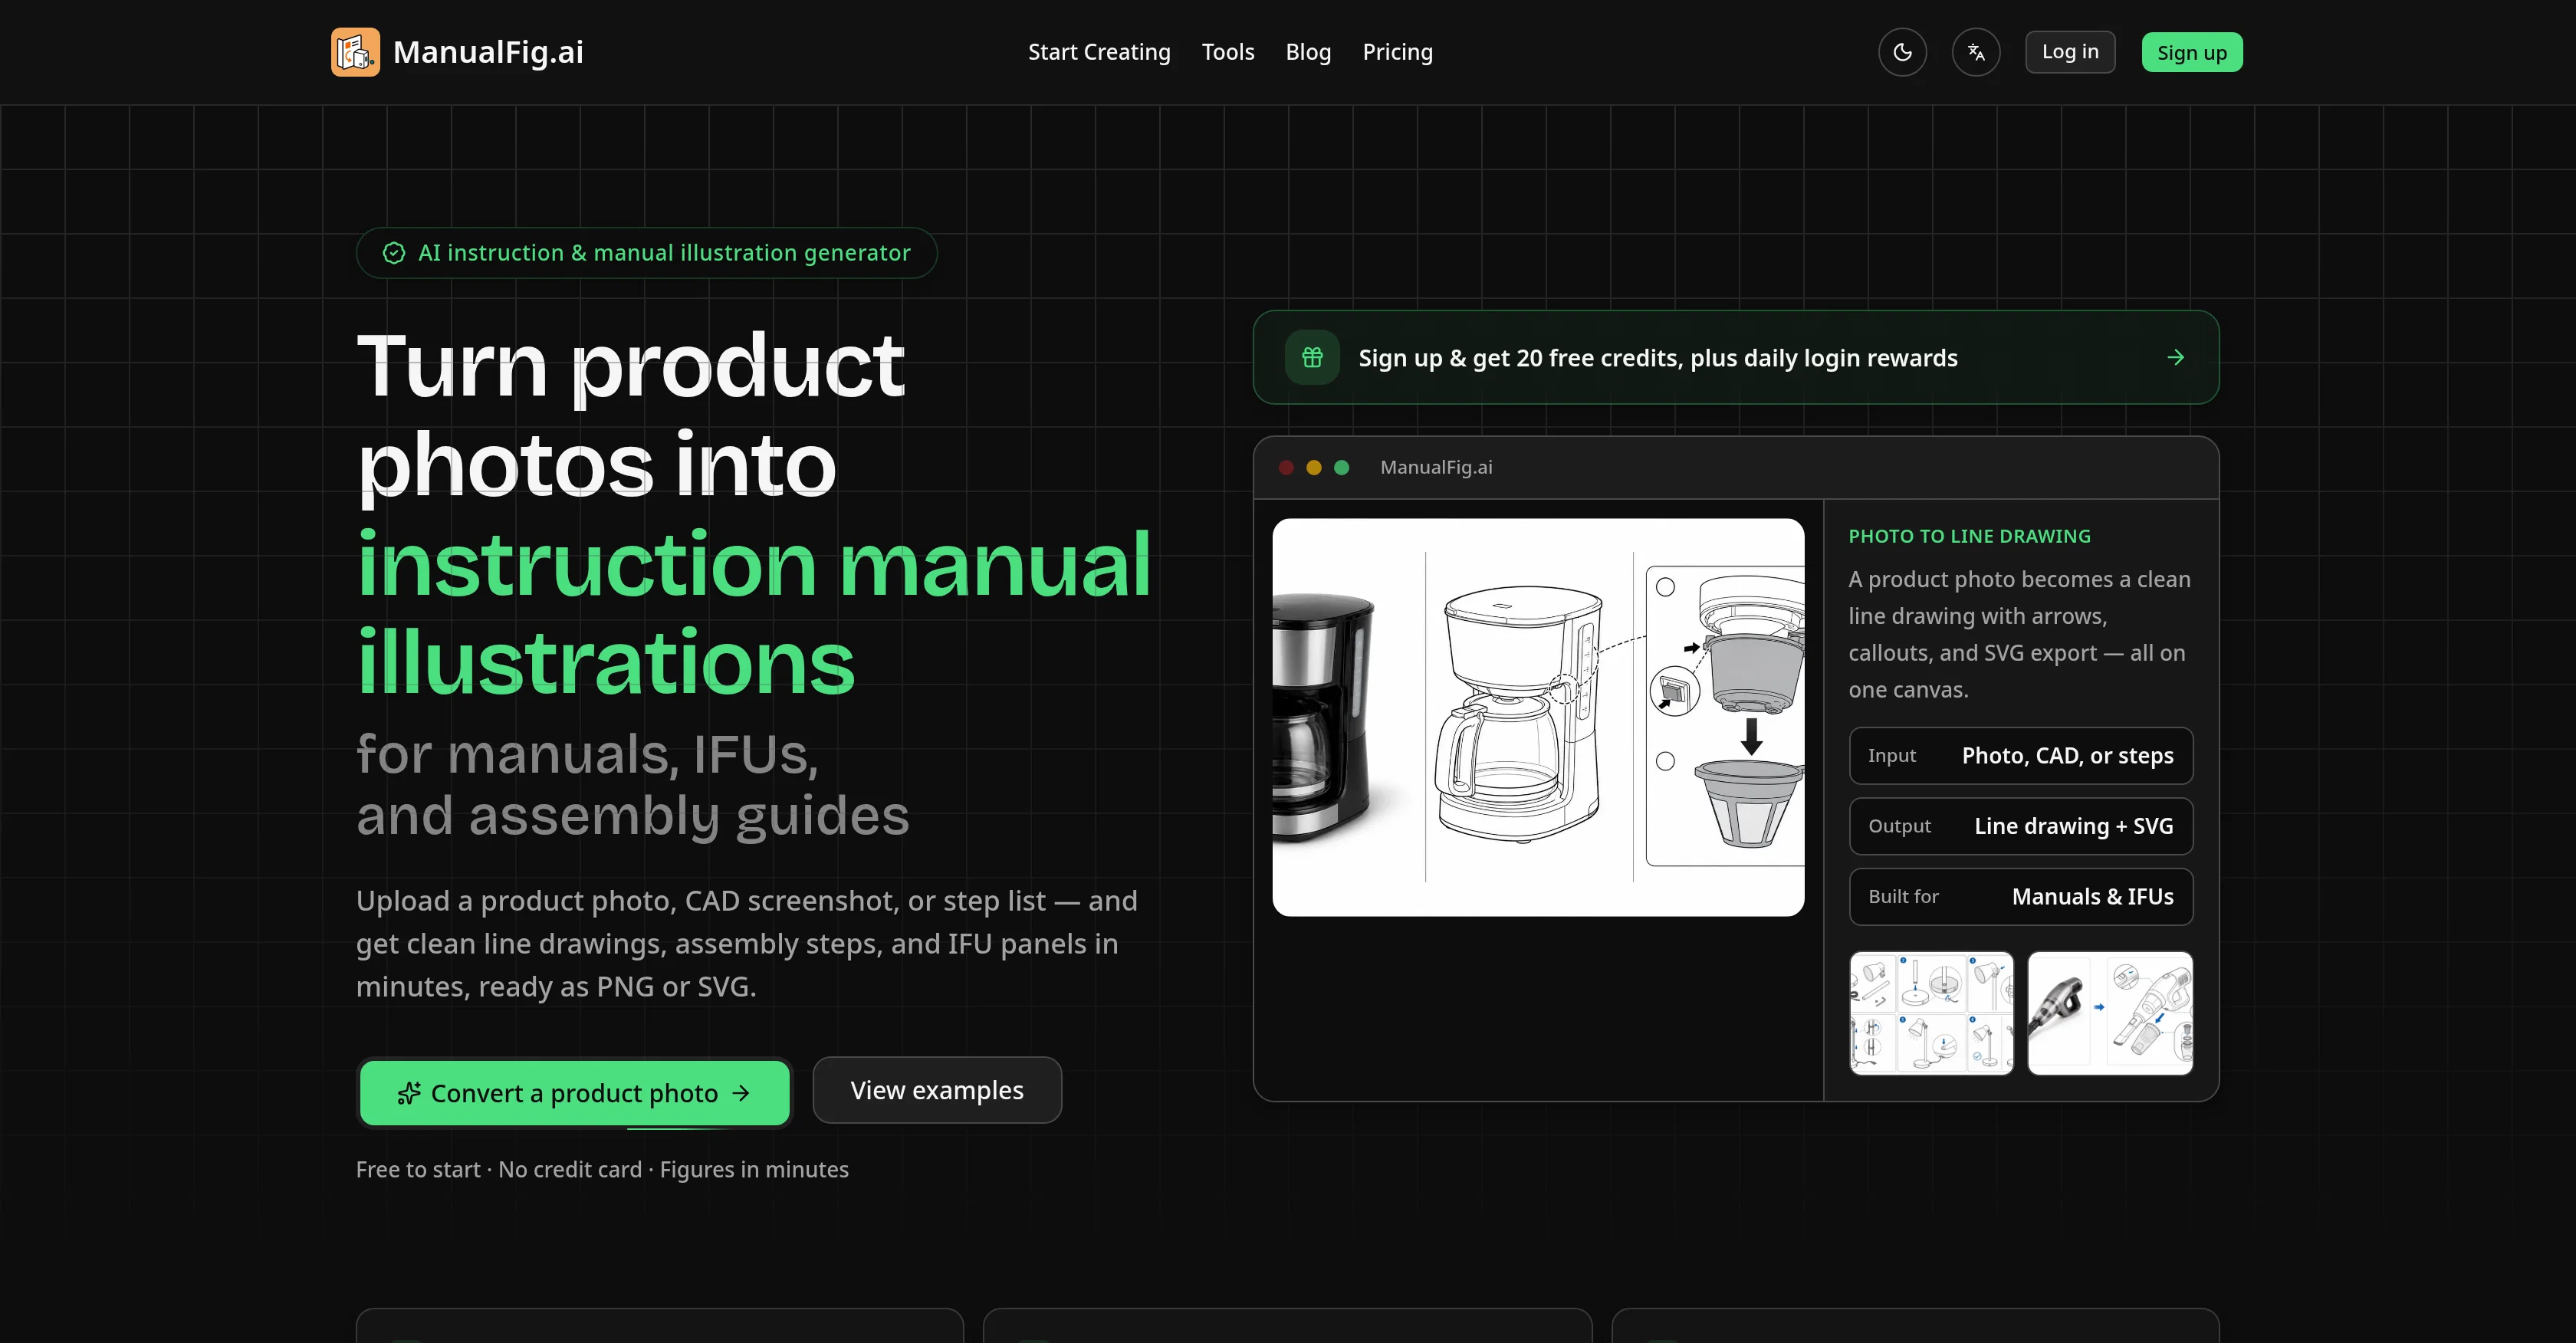Select the handheld vacuum example thumbnail

(x=2110, y=1013)
